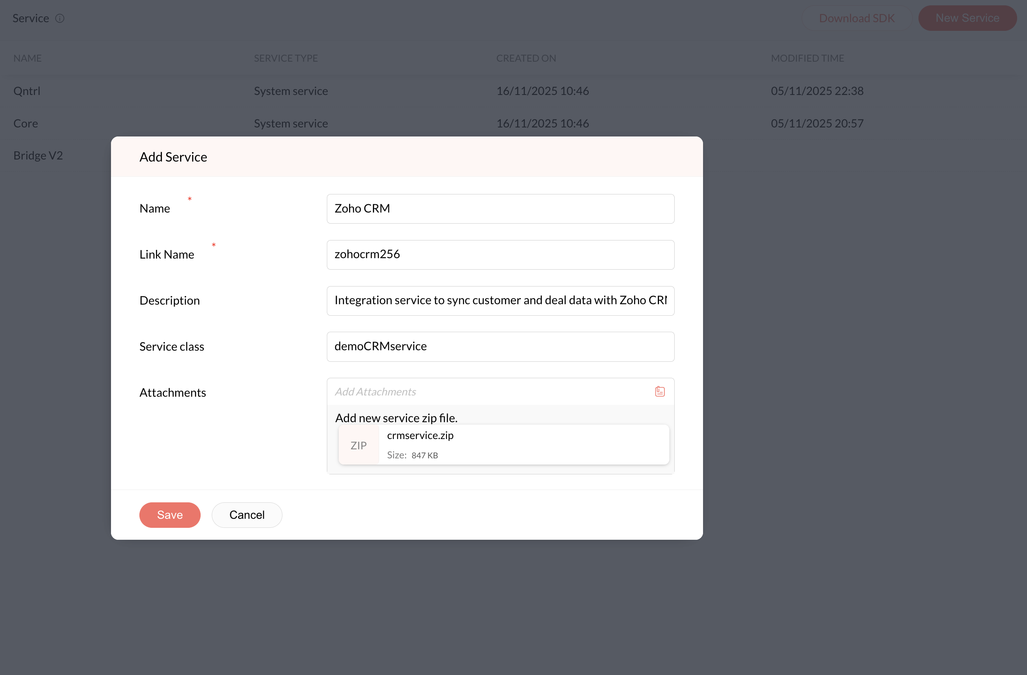Click into the Description field
Screen dimensions: 1027x675
point(500,301)
